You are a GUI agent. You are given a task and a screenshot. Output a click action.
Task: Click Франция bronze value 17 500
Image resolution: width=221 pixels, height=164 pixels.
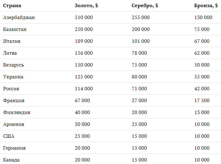coord(202,101)
